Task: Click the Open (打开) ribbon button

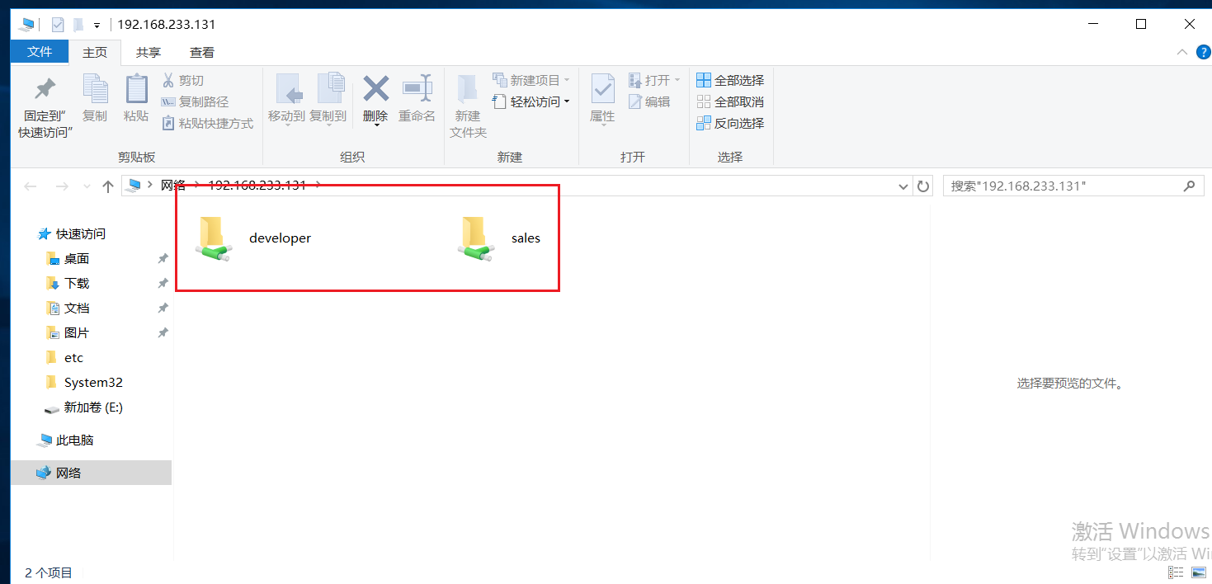Action: (654, 80)
